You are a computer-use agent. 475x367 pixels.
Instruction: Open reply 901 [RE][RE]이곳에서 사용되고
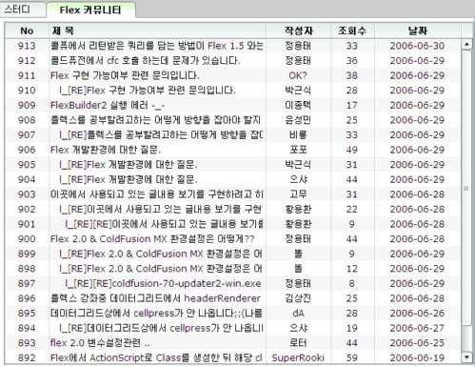pyautogui.click(x=164, y=224)
